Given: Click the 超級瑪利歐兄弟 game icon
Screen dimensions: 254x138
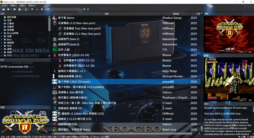Looking at the screenshot, I should pos(55,124).
